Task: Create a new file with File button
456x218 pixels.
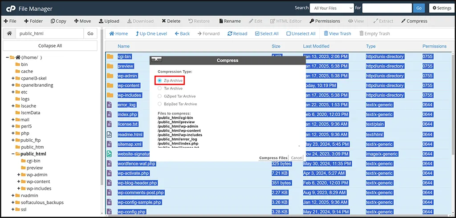Action: (10, 21)
